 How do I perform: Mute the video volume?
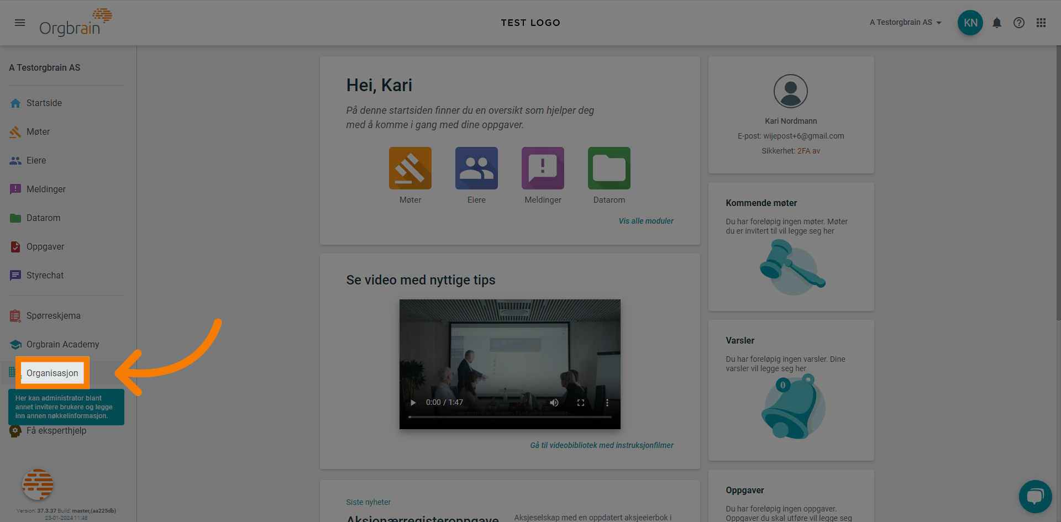554,403
